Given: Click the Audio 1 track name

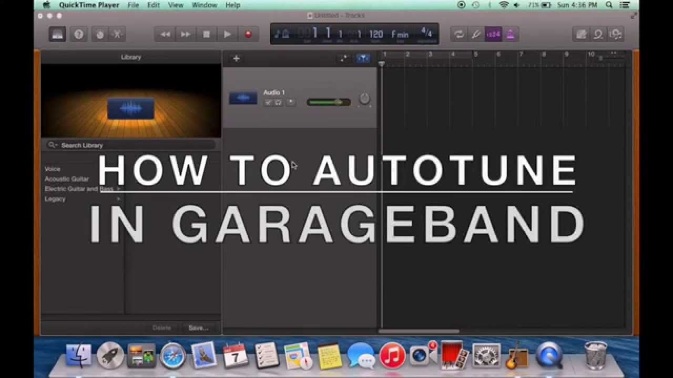Looking at the screenshot, I should [x=274, y=92].
